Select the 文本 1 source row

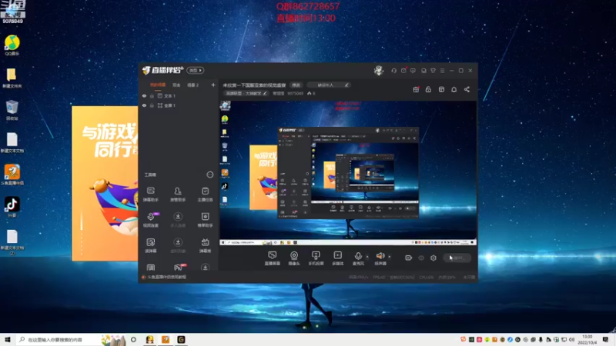point(179,95)
